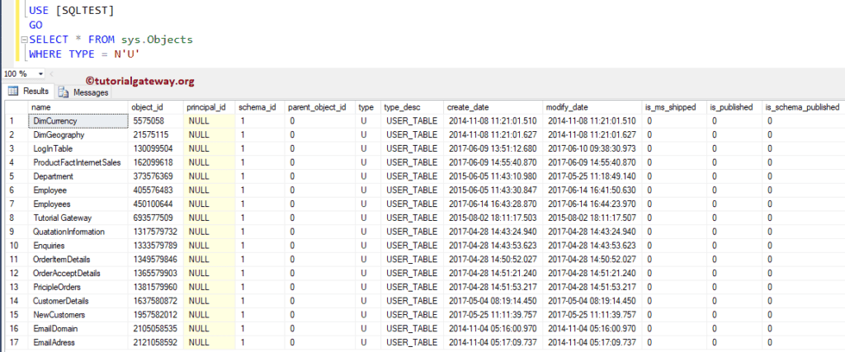845x352 pixels.
Task: Select the parent_object_id column header
Action: [x=319, y=107]
